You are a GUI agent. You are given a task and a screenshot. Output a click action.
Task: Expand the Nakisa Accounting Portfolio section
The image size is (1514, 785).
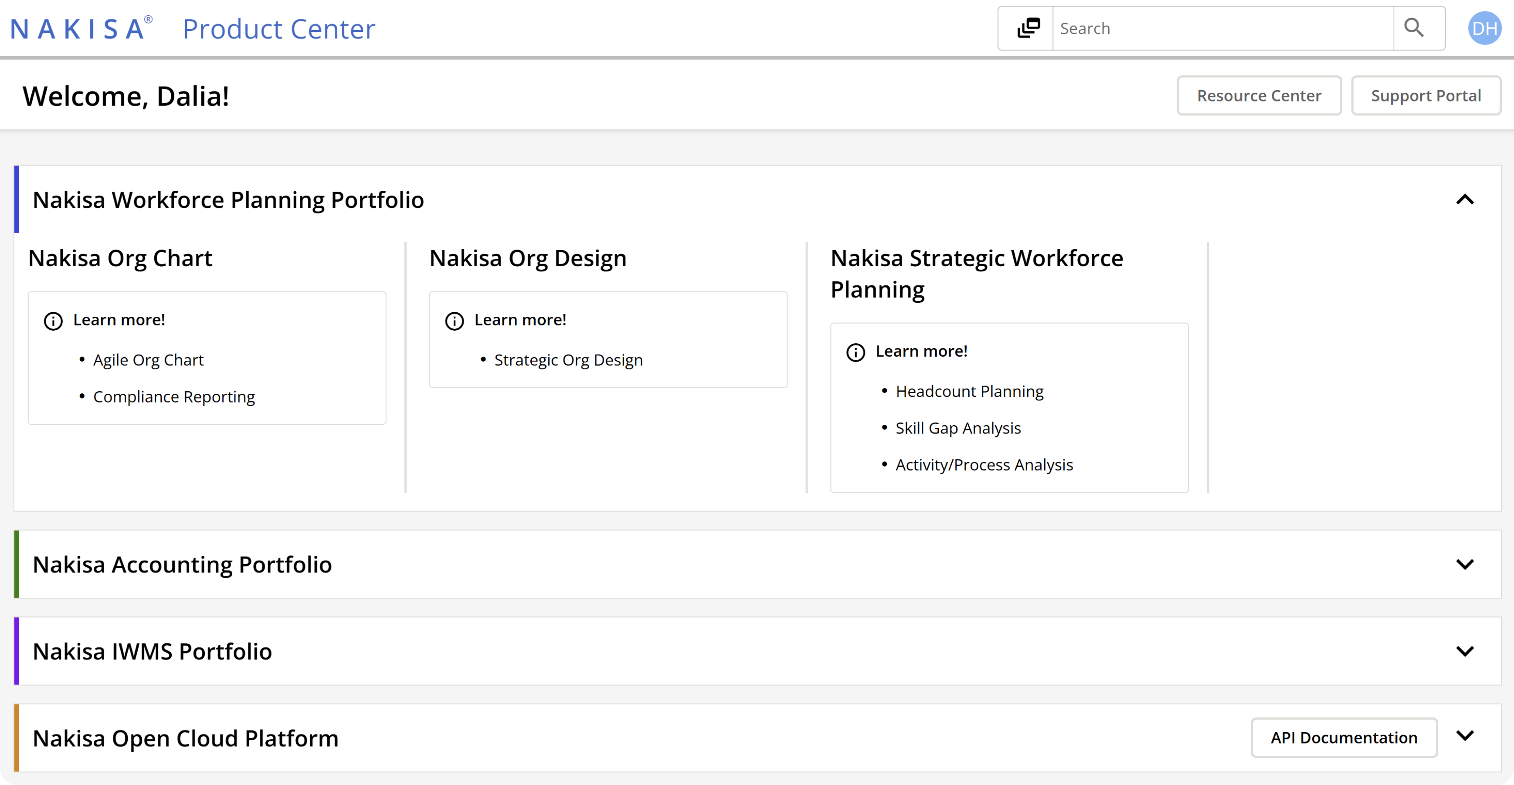[1465, 564]
